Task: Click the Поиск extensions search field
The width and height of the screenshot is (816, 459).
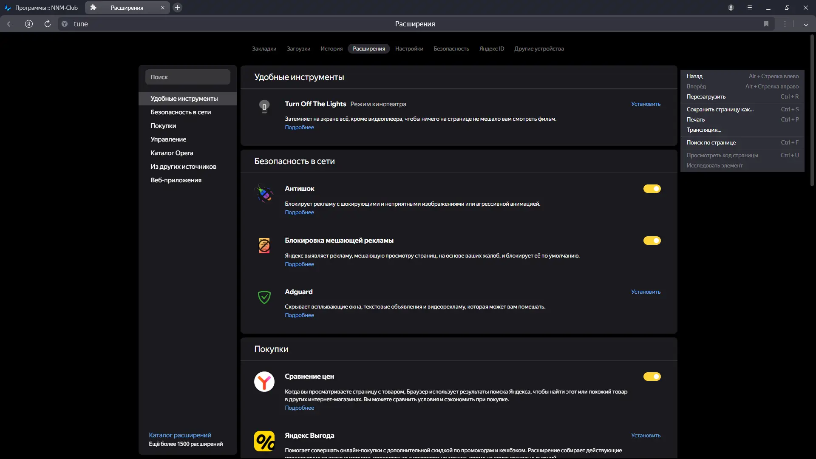Action: point(187,77)
